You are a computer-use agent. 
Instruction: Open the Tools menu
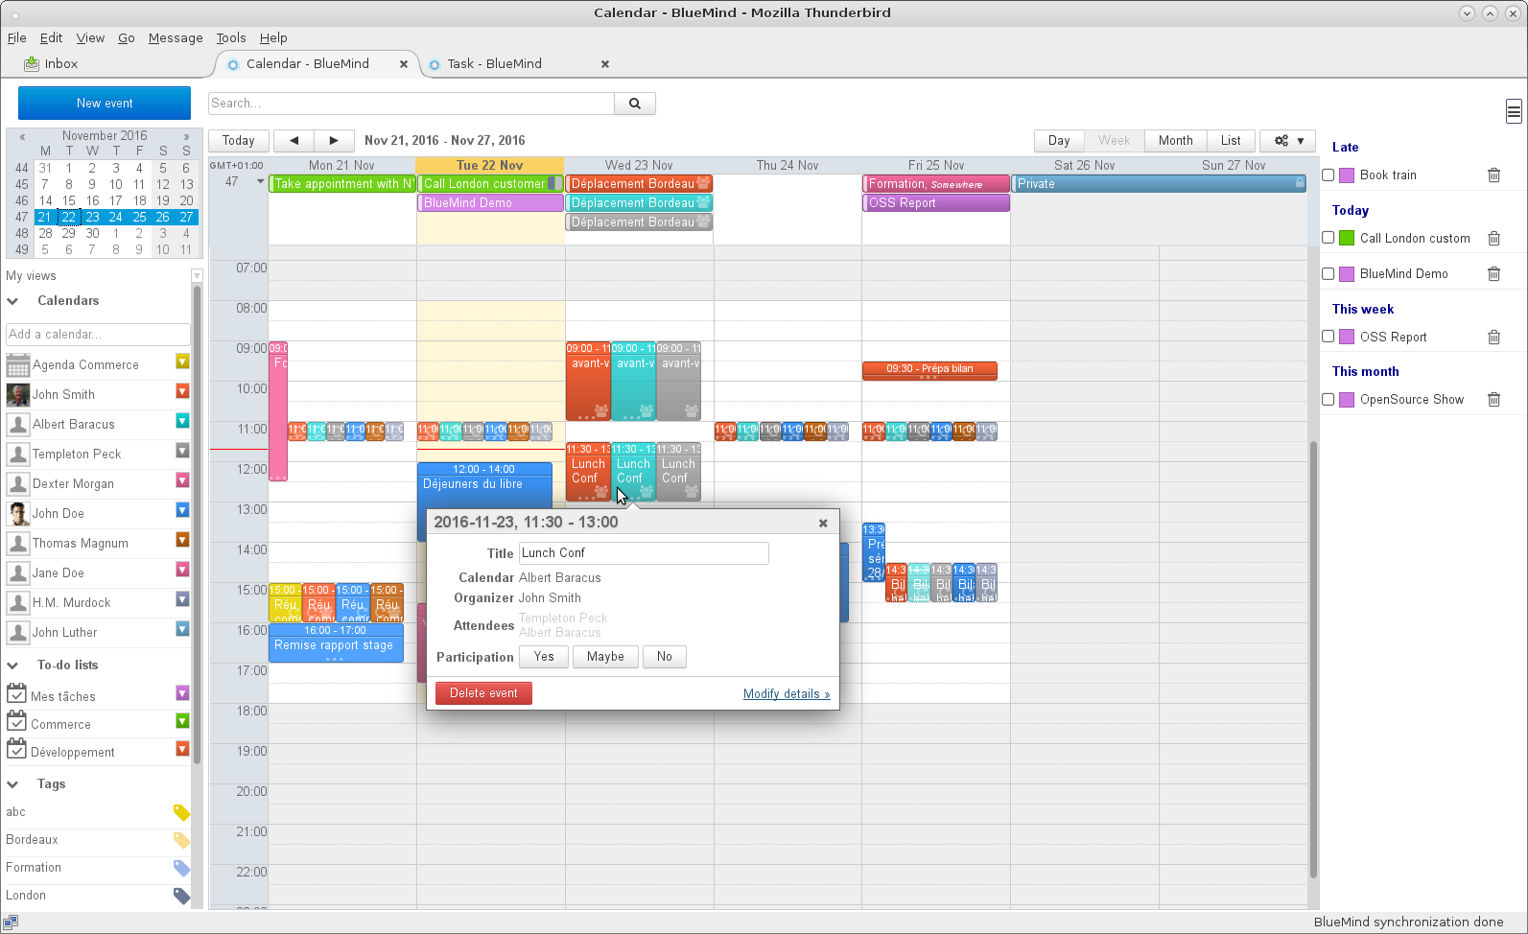[x=231, y=38]
